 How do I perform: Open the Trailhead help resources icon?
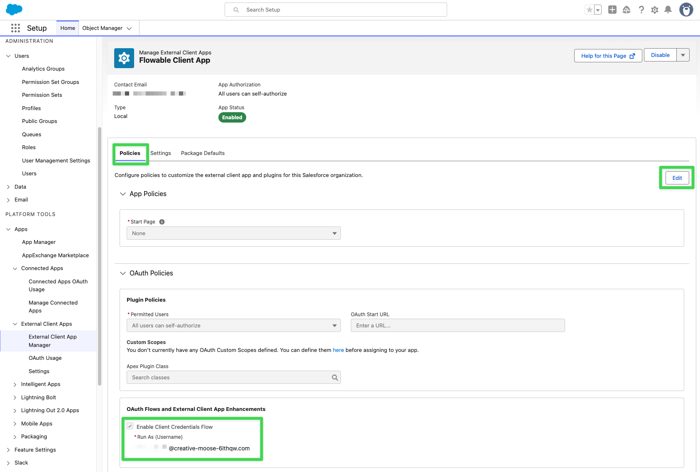[x=627, y=9]
